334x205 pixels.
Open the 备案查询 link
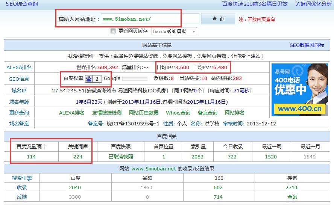click(208, 113)
